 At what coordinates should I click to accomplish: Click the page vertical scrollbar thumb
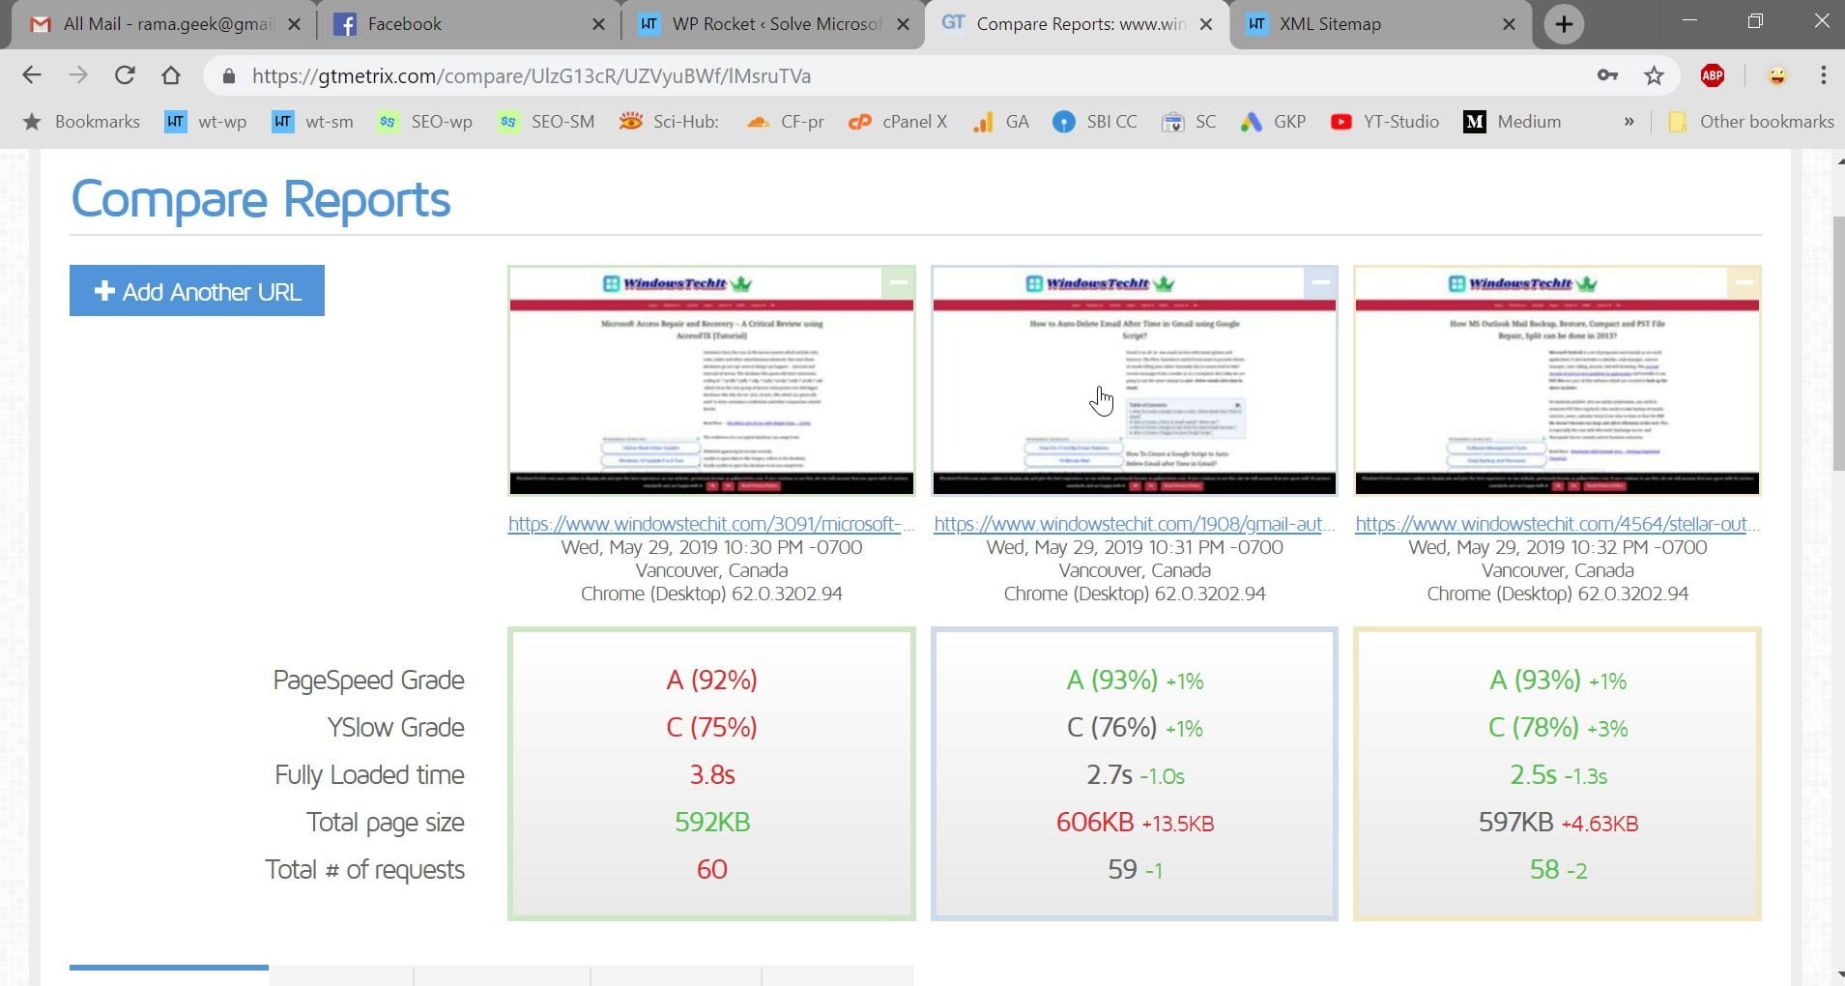tap(1838, 343)
